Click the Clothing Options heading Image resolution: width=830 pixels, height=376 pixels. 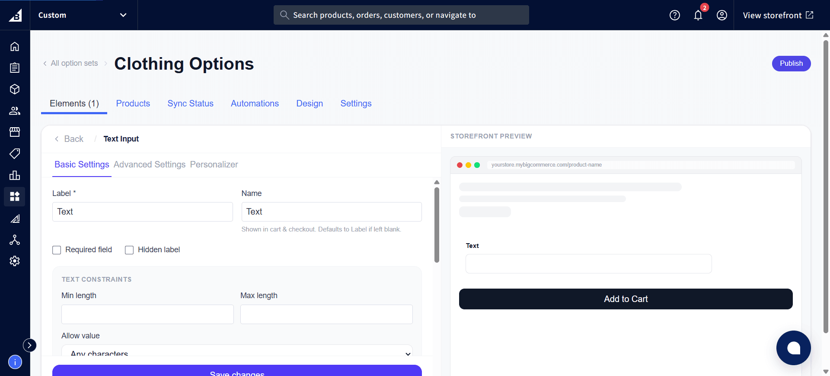point(184,64)
